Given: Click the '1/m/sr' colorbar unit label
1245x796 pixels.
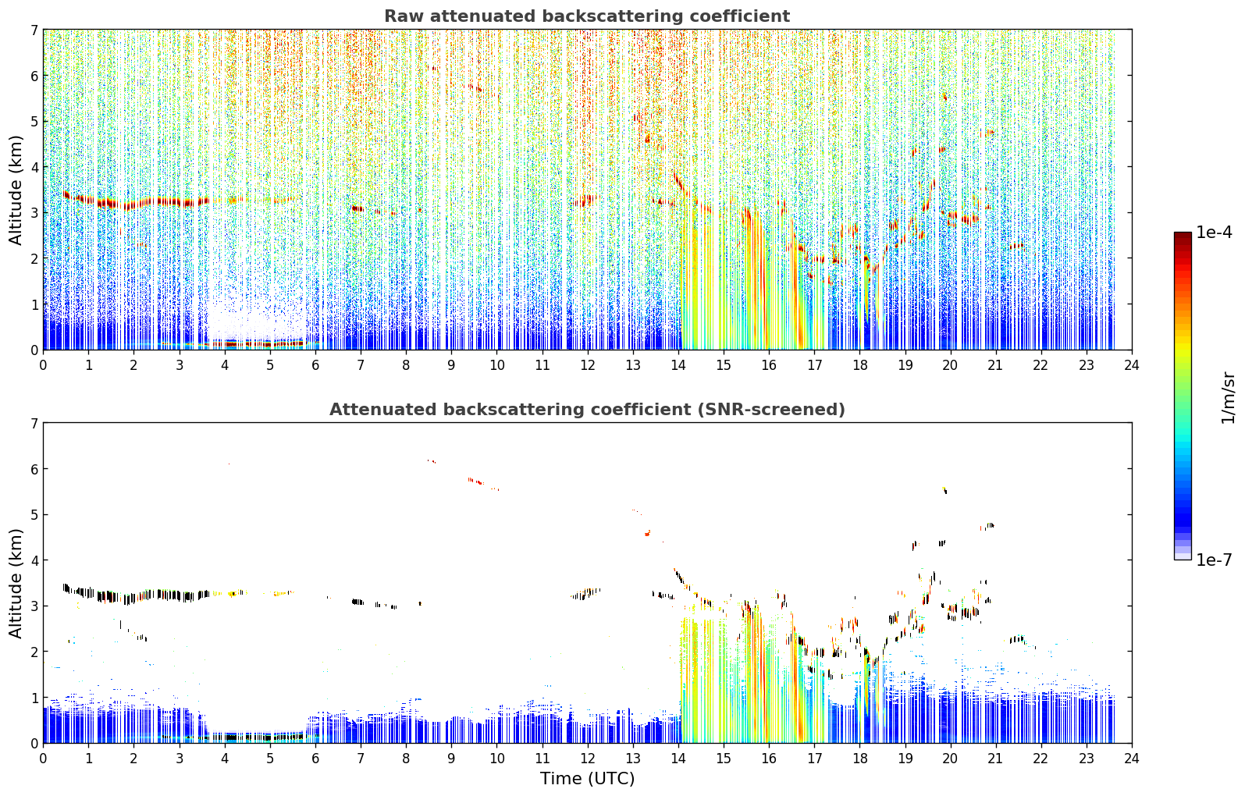Looking at the screenshot, I should [x=1228, y=397].
